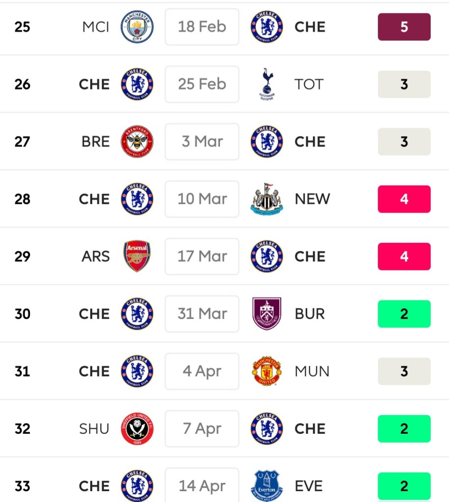
Task: Click the Tottenham Hotspur club crest
Action: [266, 84]
